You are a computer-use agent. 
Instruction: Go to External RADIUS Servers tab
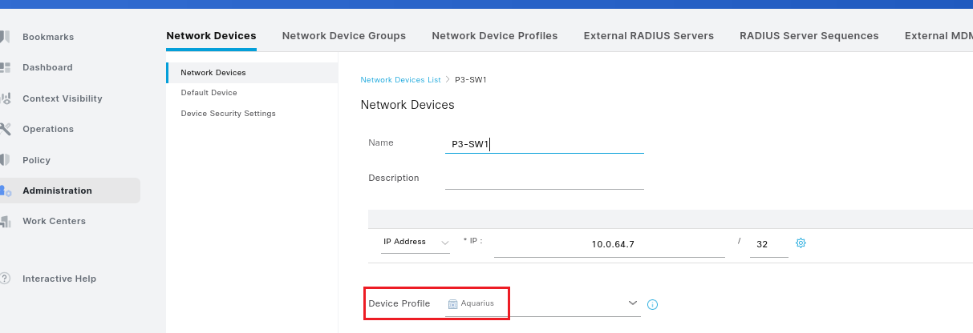coord(649,36)
